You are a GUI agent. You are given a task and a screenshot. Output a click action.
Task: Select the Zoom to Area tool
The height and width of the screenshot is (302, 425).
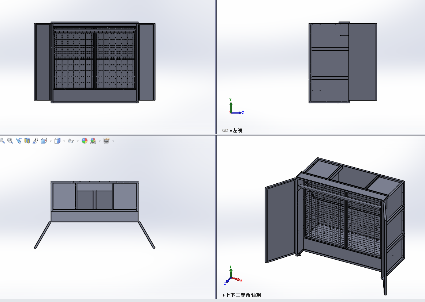[10, 141]
